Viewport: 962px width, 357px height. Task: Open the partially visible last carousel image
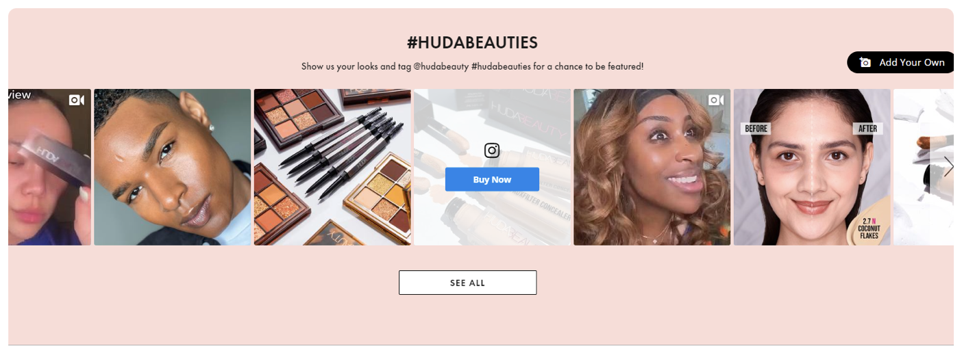924,167
